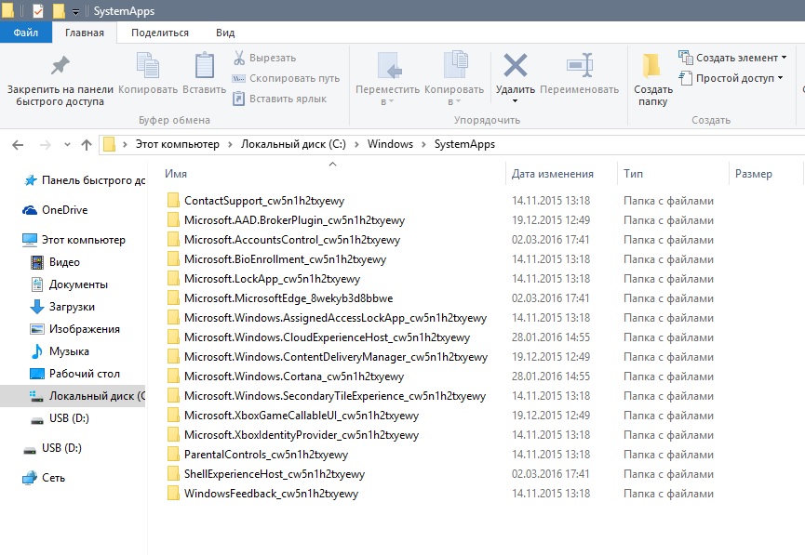Screen dimensions: 805x555
Task: Open the Загрузки sidebar folder
Action: click(62, 307)
